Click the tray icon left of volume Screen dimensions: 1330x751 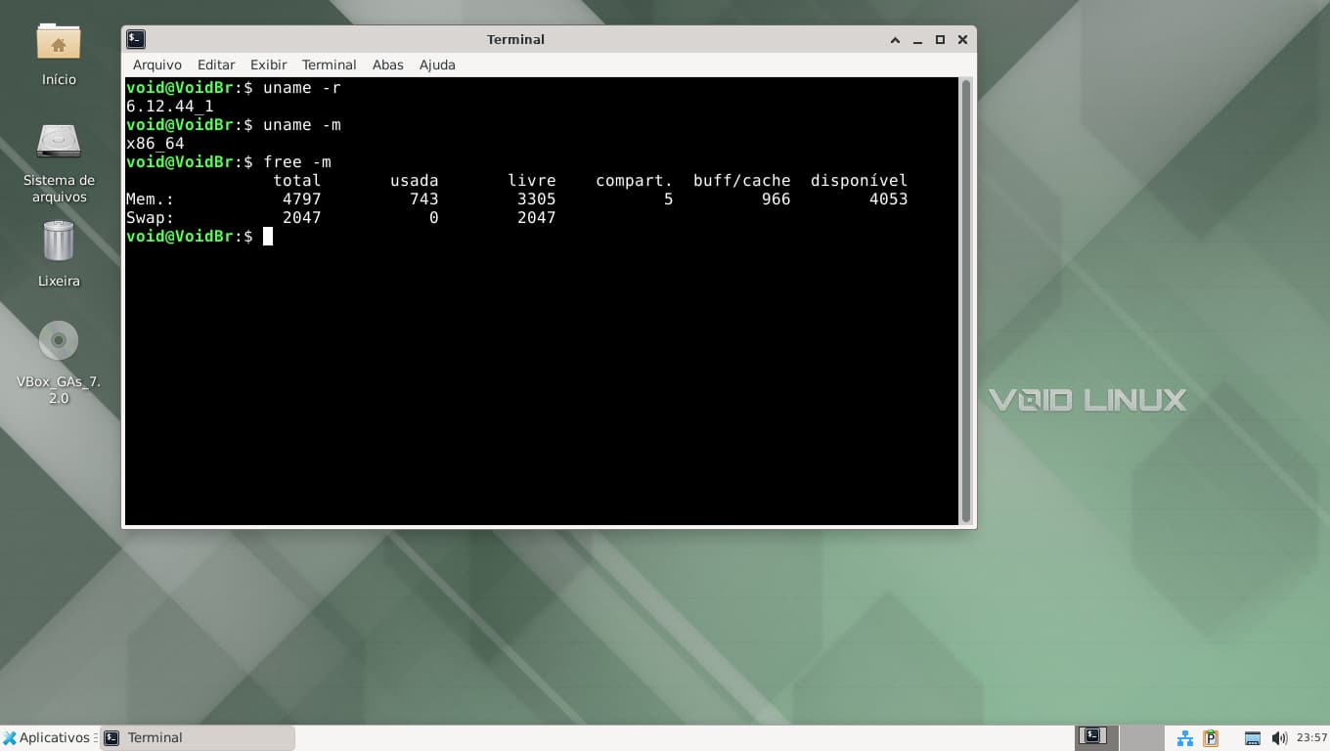coord(1253,738)
